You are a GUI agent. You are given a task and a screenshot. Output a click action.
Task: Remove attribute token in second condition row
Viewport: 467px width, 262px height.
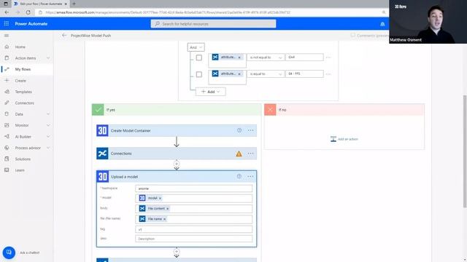click(x=239, y=74)
